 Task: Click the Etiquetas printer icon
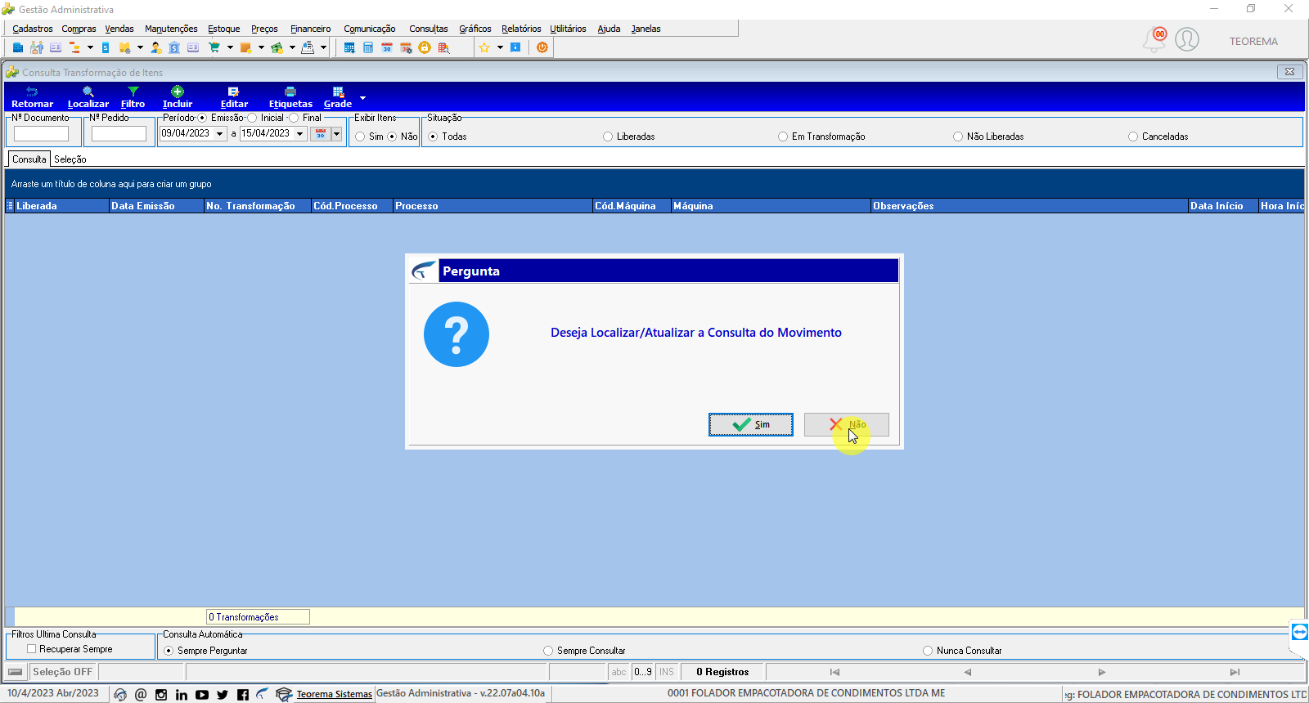click(x=290, y=92)
